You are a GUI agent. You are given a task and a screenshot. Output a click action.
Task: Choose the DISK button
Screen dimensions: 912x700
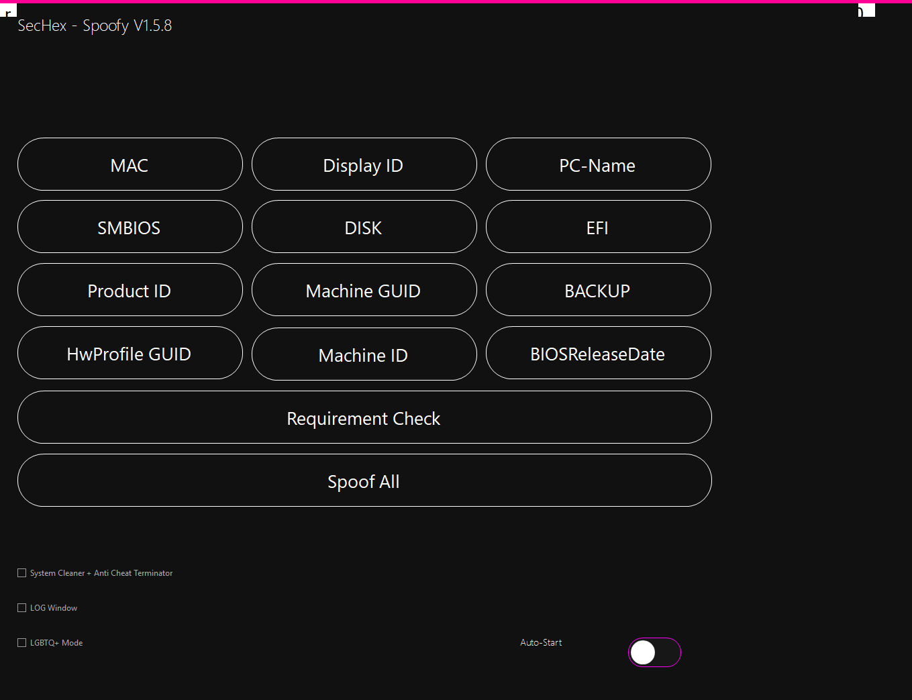[364, 227]
